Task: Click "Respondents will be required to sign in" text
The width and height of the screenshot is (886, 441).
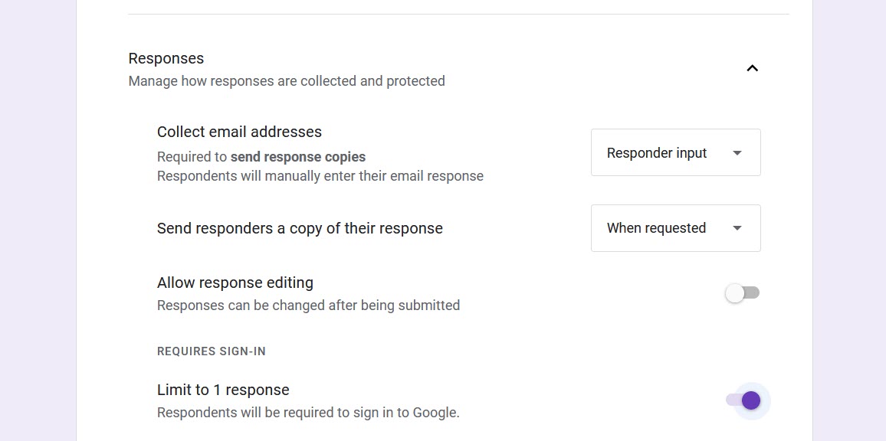Action: (308, 412)
